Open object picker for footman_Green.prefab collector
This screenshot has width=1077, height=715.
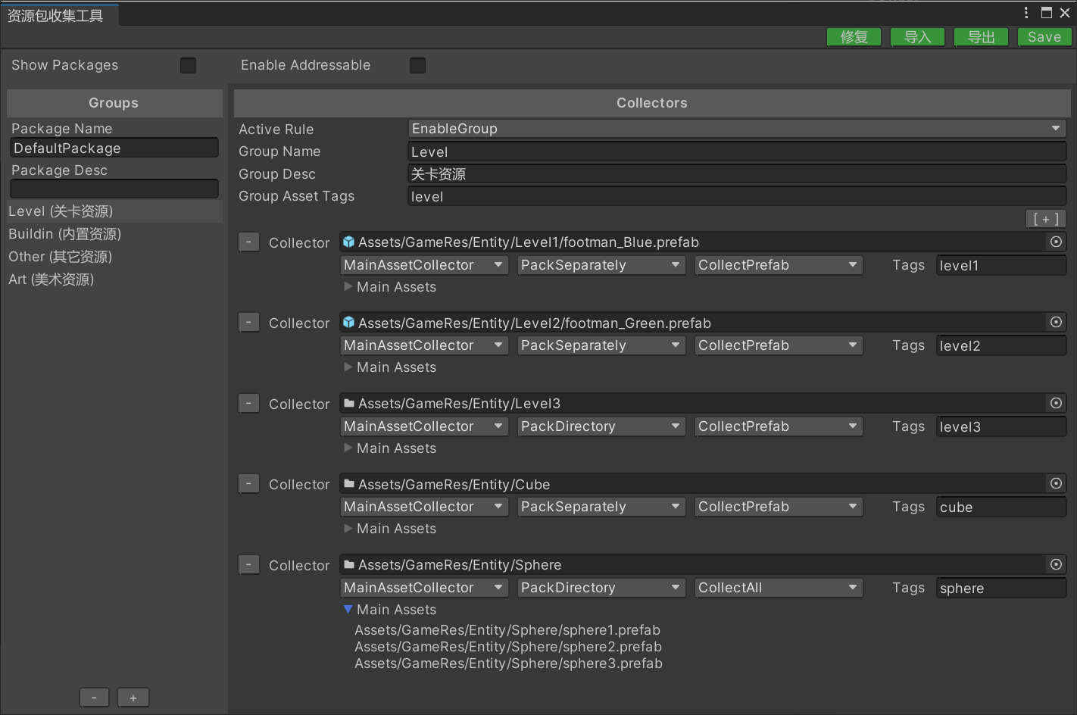(1056, 322)
